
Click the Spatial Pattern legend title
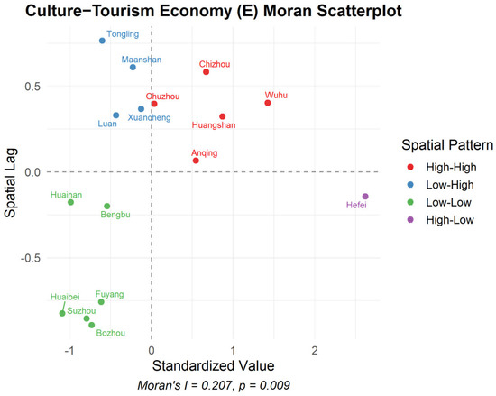(x=447, y=145)
